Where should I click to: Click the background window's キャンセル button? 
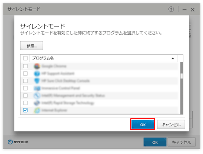coord(182,142)
